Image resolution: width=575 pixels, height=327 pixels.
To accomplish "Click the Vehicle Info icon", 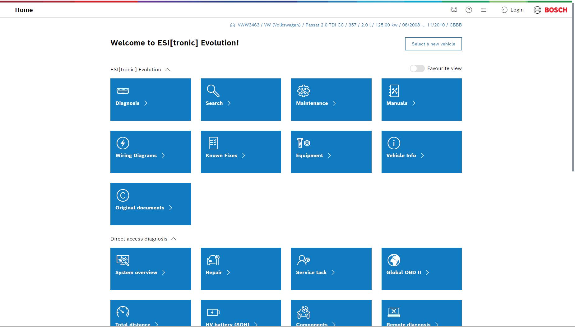I will point(394,143).
